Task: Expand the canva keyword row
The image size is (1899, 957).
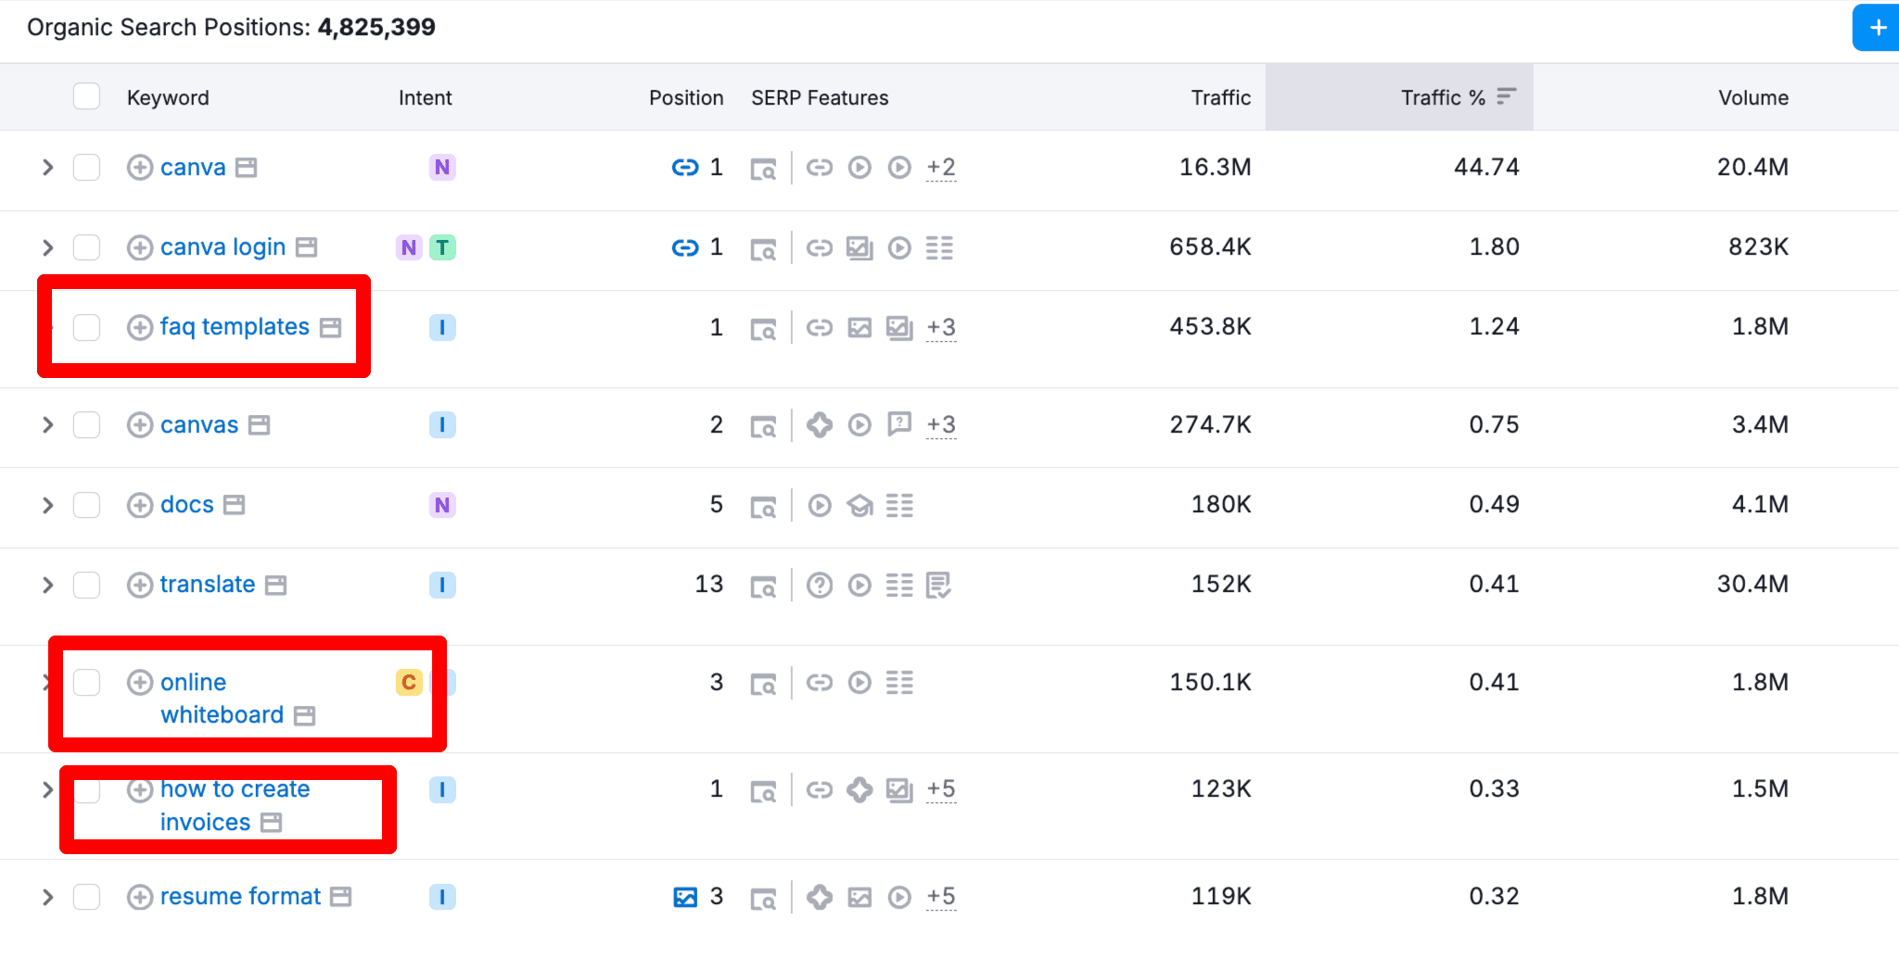Action: point(47,168)
